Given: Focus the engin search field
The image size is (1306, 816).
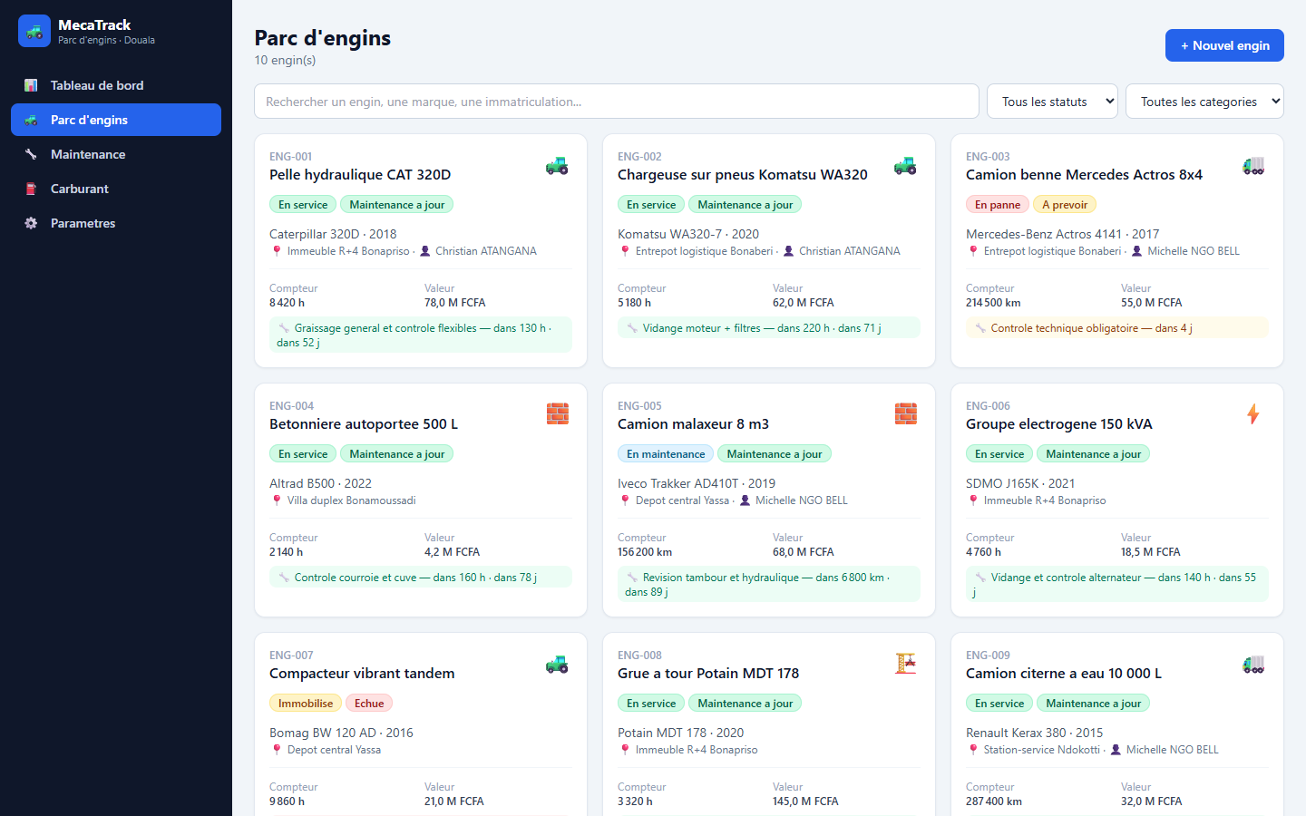Looking at the screenshot, I should 617,102.
